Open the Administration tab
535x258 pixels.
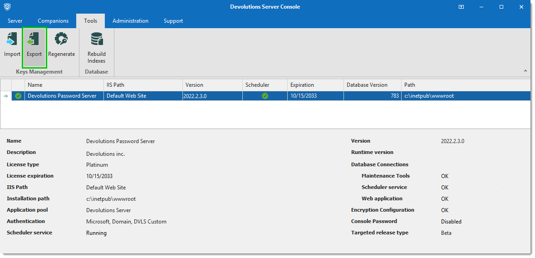tap(130, 21)
